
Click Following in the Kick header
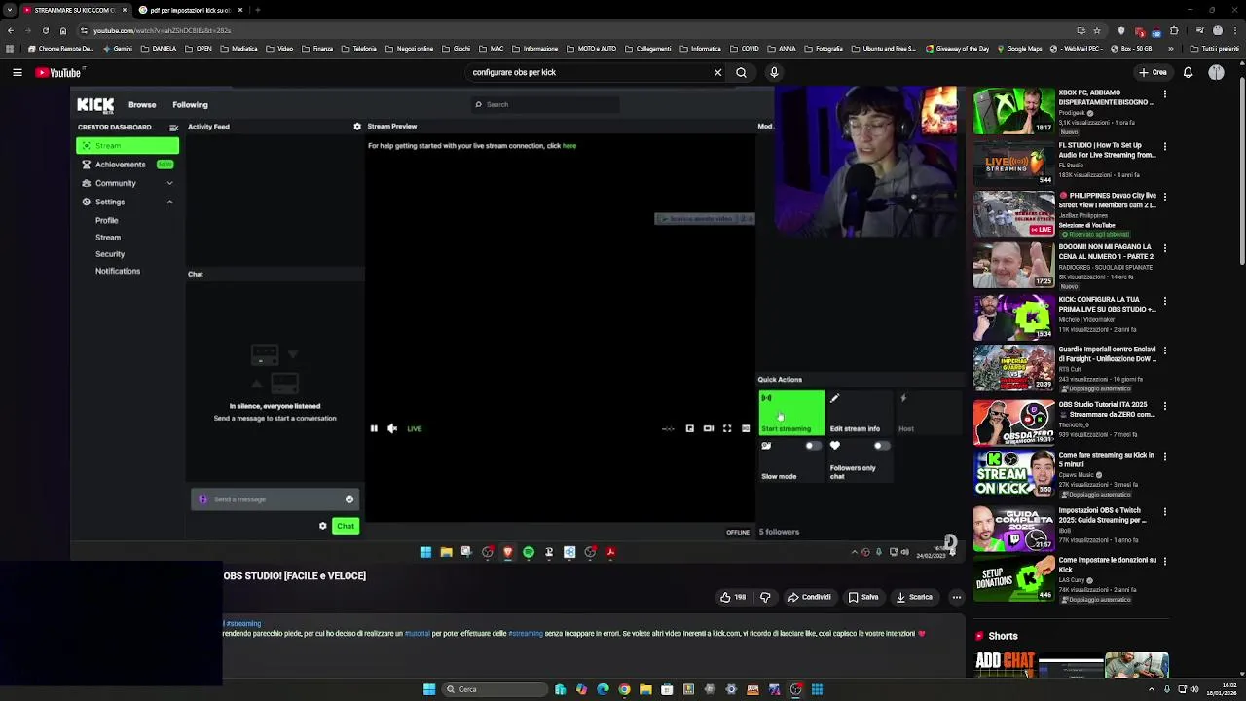(190, 104)
